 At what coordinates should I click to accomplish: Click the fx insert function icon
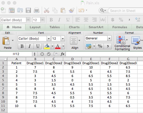(x=63, y=54)
